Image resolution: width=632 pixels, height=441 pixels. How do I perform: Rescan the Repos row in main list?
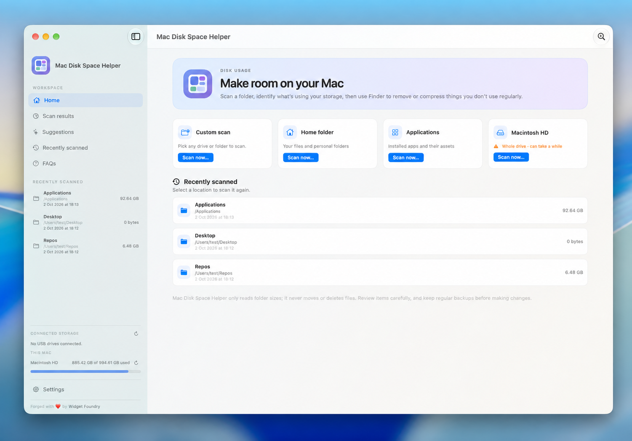tap(380, 273)
